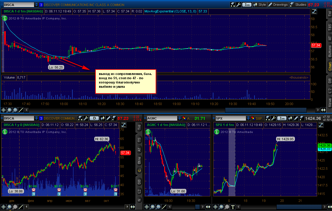Click the info icon in SPX chart

216,132
